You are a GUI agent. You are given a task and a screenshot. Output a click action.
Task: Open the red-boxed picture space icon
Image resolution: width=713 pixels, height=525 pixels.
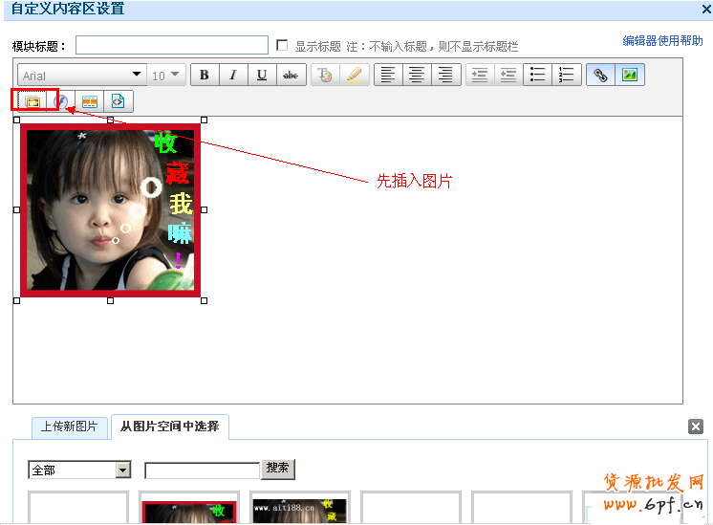click(x=32, y=101)
